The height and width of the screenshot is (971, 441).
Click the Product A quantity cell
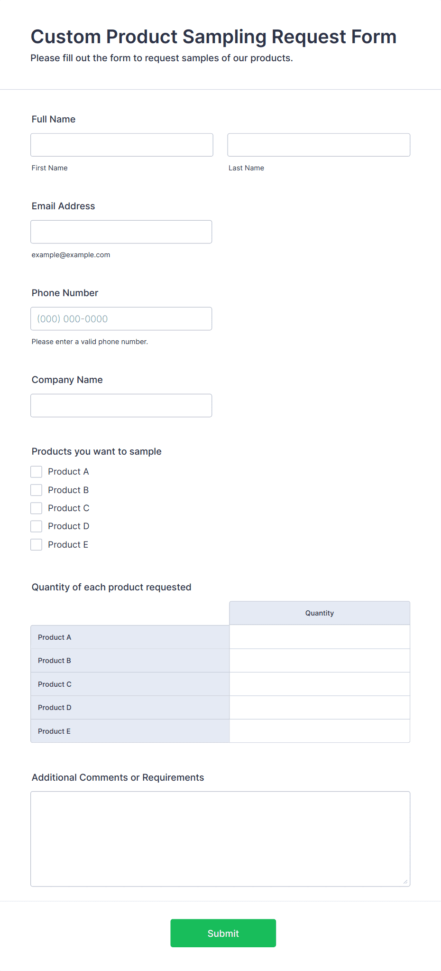point(320,637)
